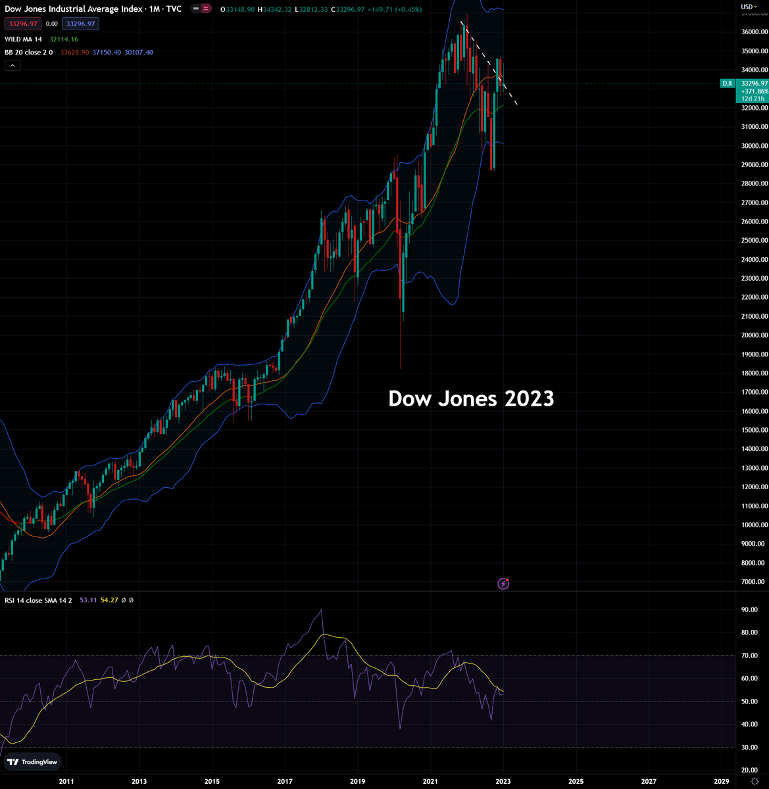Image resolution: width=769 pixels, height=789 pixels.
Task: Select the BB 20 close Bollinger Bands legend
Action: click(30, 52)
